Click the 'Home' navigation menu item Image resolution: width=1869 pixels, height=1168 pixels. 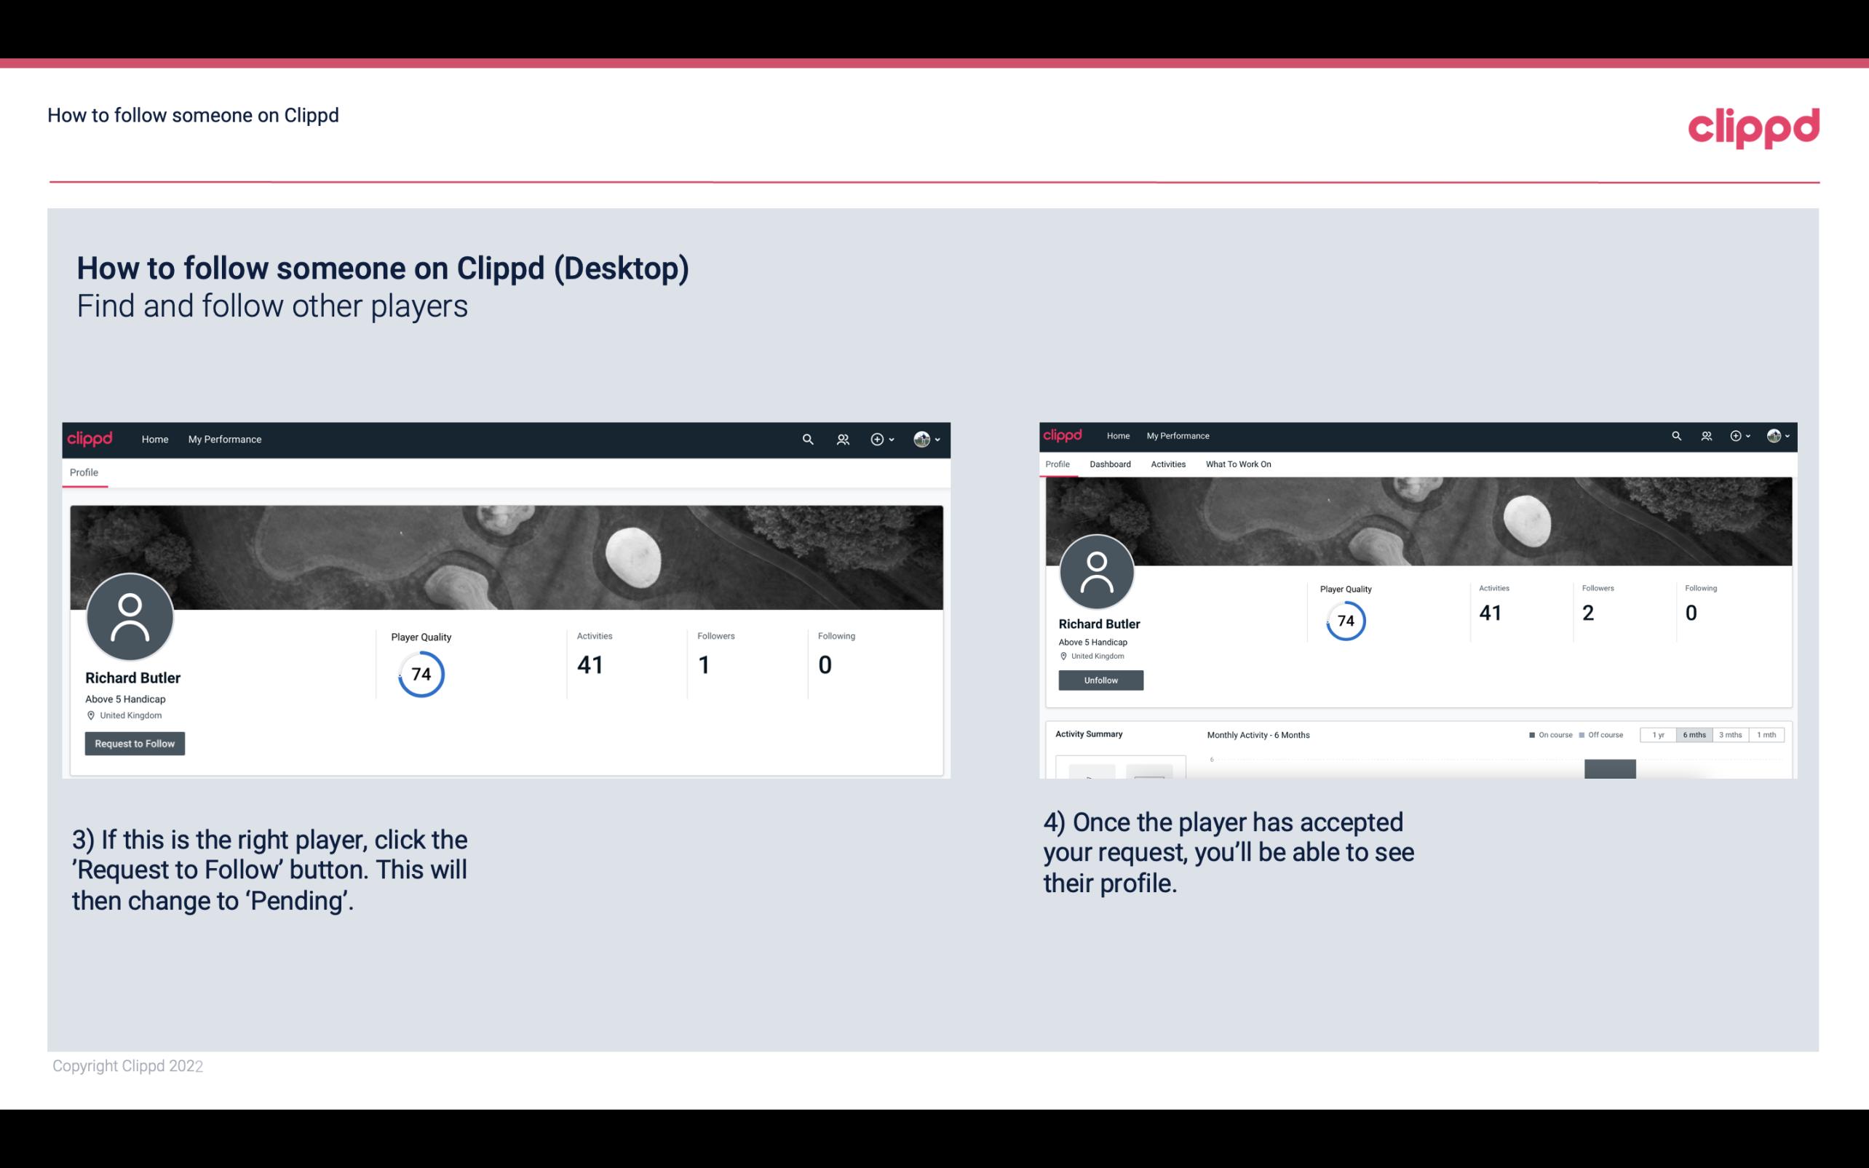tap(155, 439)
